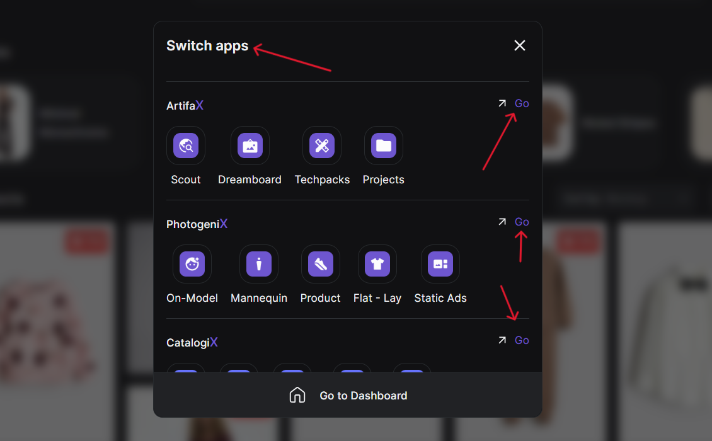Viewport: 712px width, 441px height.
Task: Choose the Flat - Lay shirt icon
Action: [x=377, y=264]
